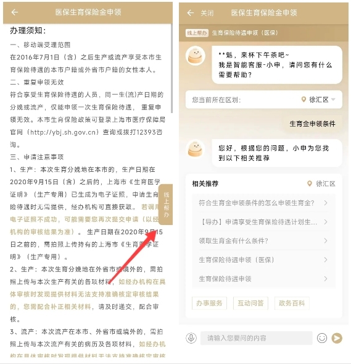Switch to the 政务百科 tab
The image size is (351, 364).
(292, 303)
